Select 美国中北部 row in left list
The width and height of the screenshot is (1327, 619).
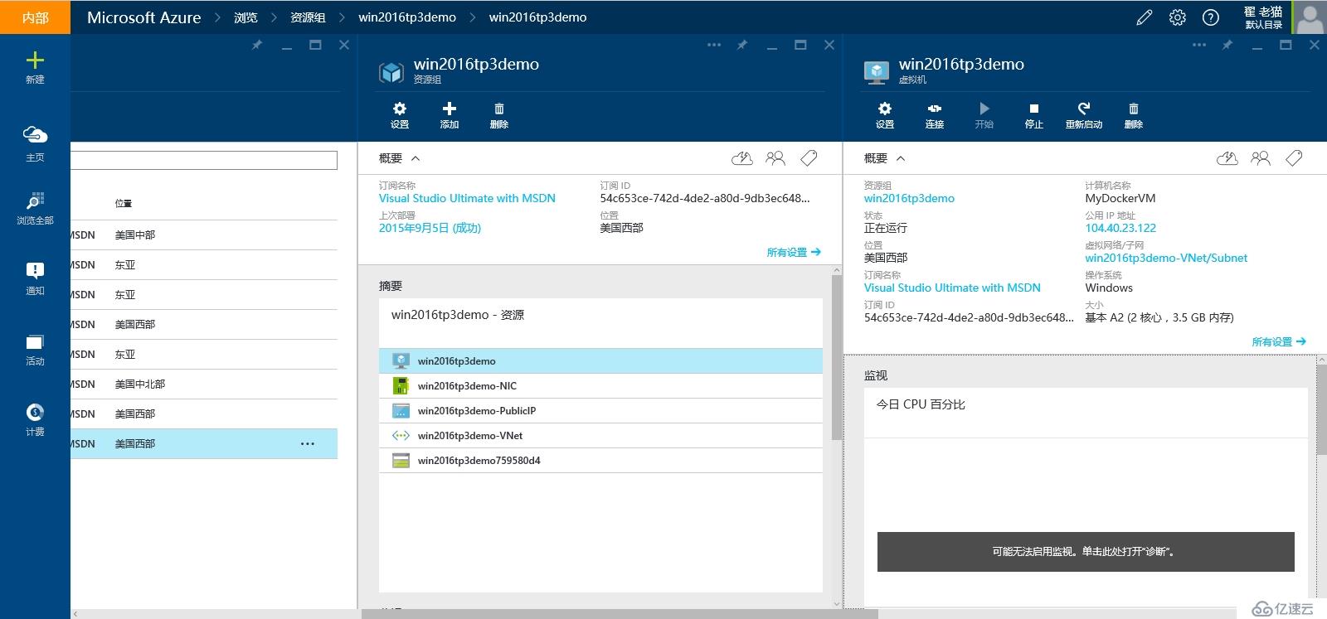[x=204, y=384]
